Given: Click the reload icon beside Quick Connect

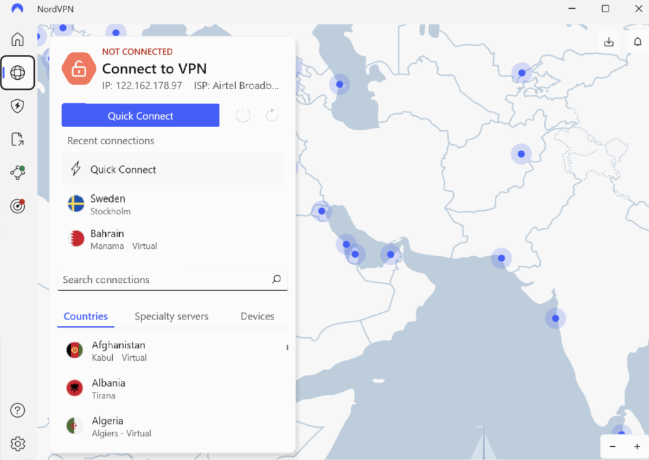Looking at the screenshot, I should [x=271, y=115].
